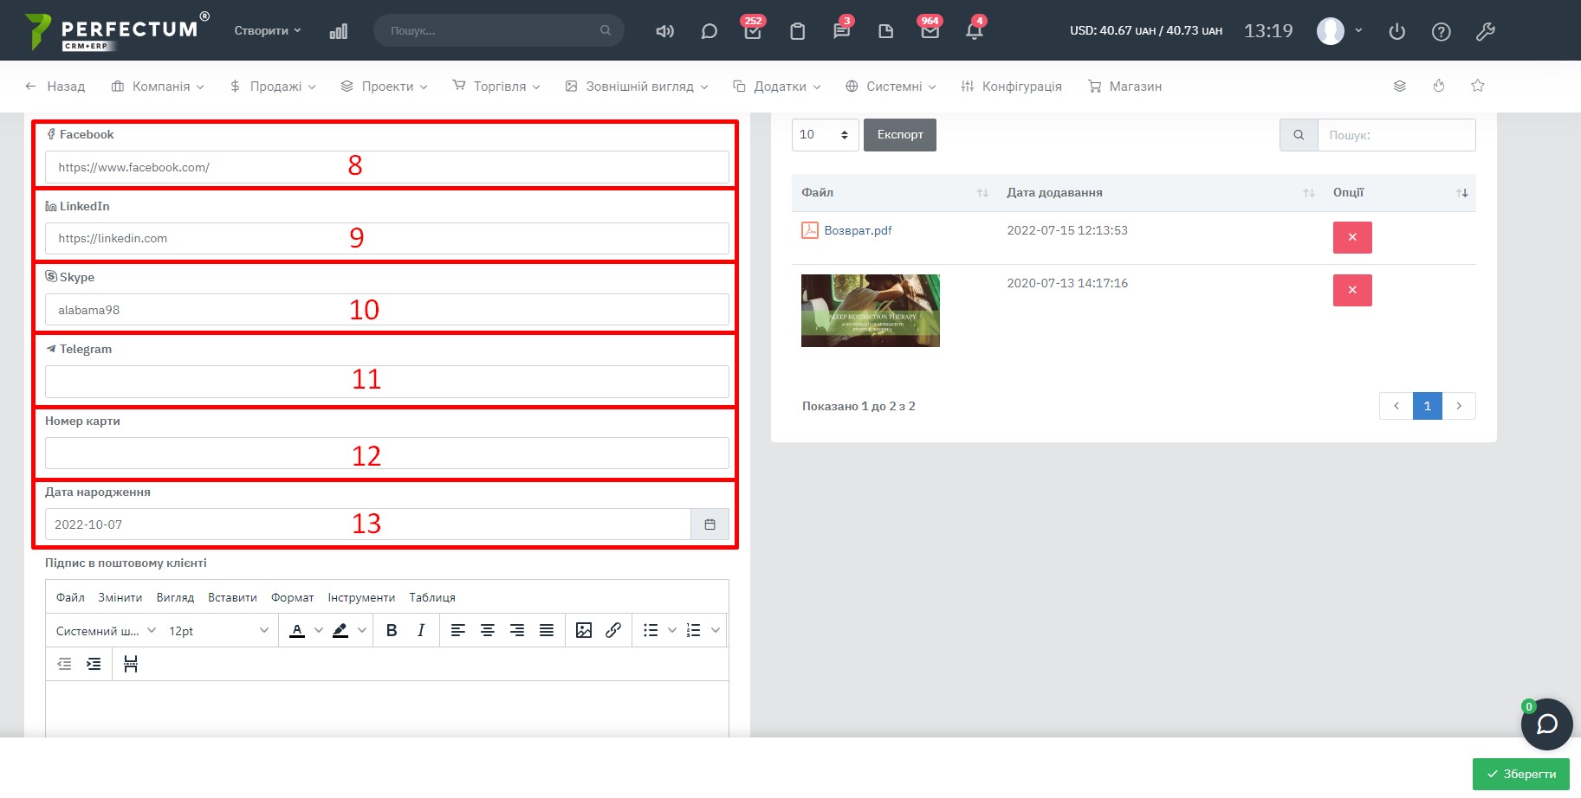Click the Bold formatting icon
The width and height of the screenshot is (1581, 798).
392,631
